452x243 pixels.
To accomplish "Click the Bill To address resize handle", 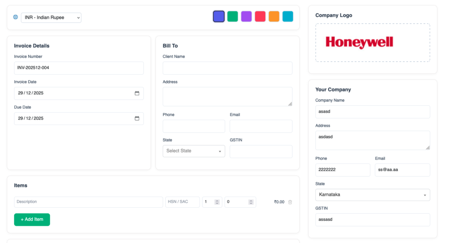I will pyautogui.click(x=290, y=104).
